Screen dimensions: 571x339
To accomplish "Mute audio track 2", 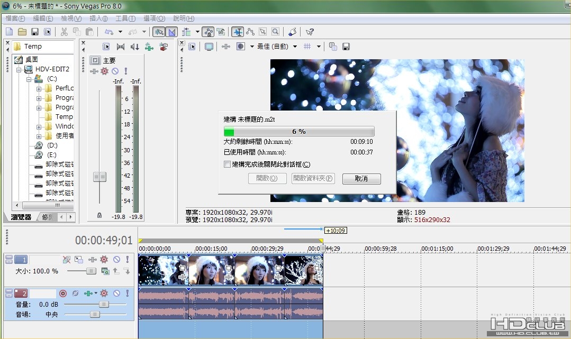I will 116,293.
